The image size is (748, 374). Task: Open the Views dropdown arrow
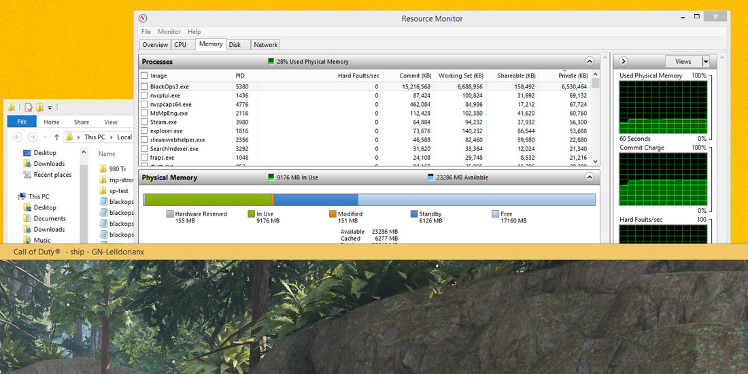click(x=705, y=62)
